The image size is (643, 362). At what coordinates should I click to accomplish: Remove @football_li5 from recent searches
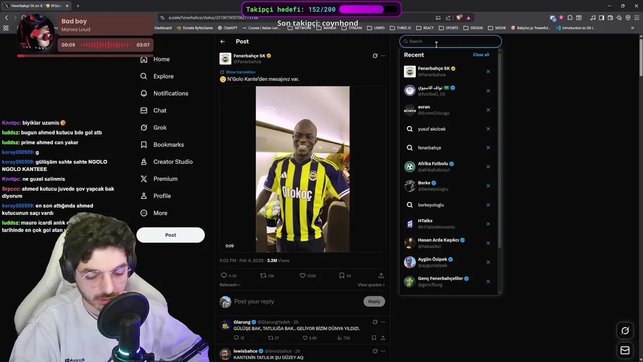488,91
